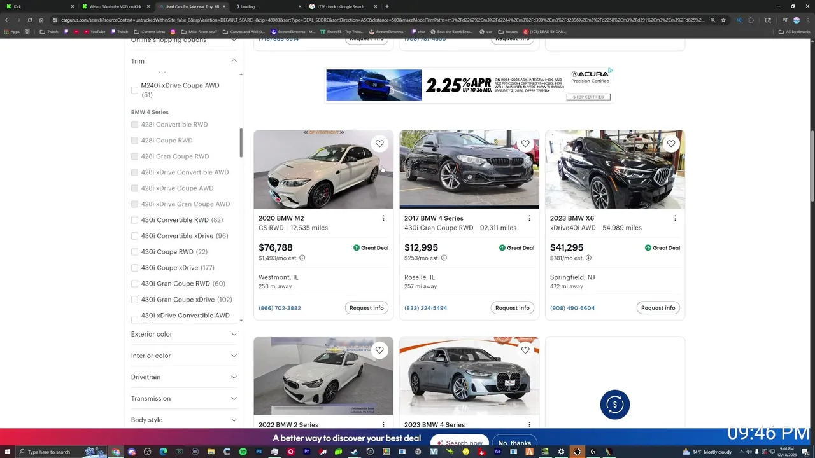Viewport: 815px width, 458px height.
Task: Heart the 2023 BMW X6 listing
Action: tap(671, 144)
